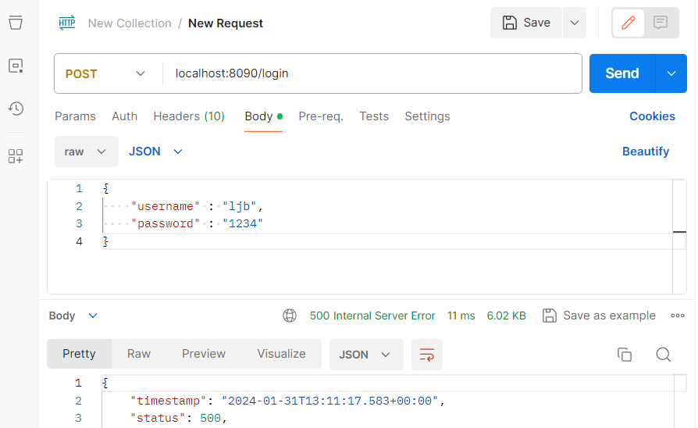The height and width of the screenshot is (428, 698).
Task: Open the configure workspace sidebar icon
Action: tap(16, 156)
